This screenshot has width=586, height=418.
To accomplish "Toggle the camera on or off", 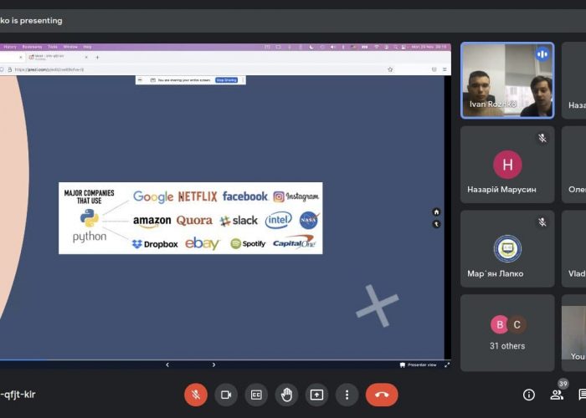I will [x=226, y=395].
